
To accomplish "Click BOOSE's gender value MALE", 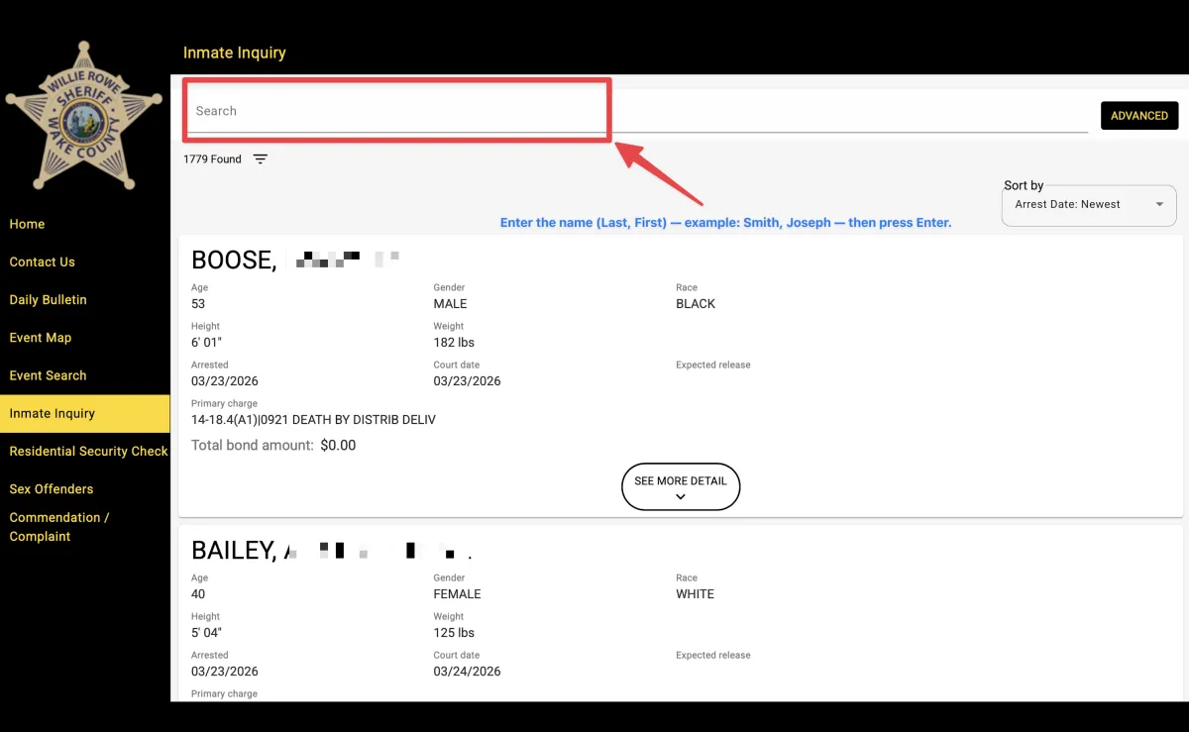I will 450,304.
